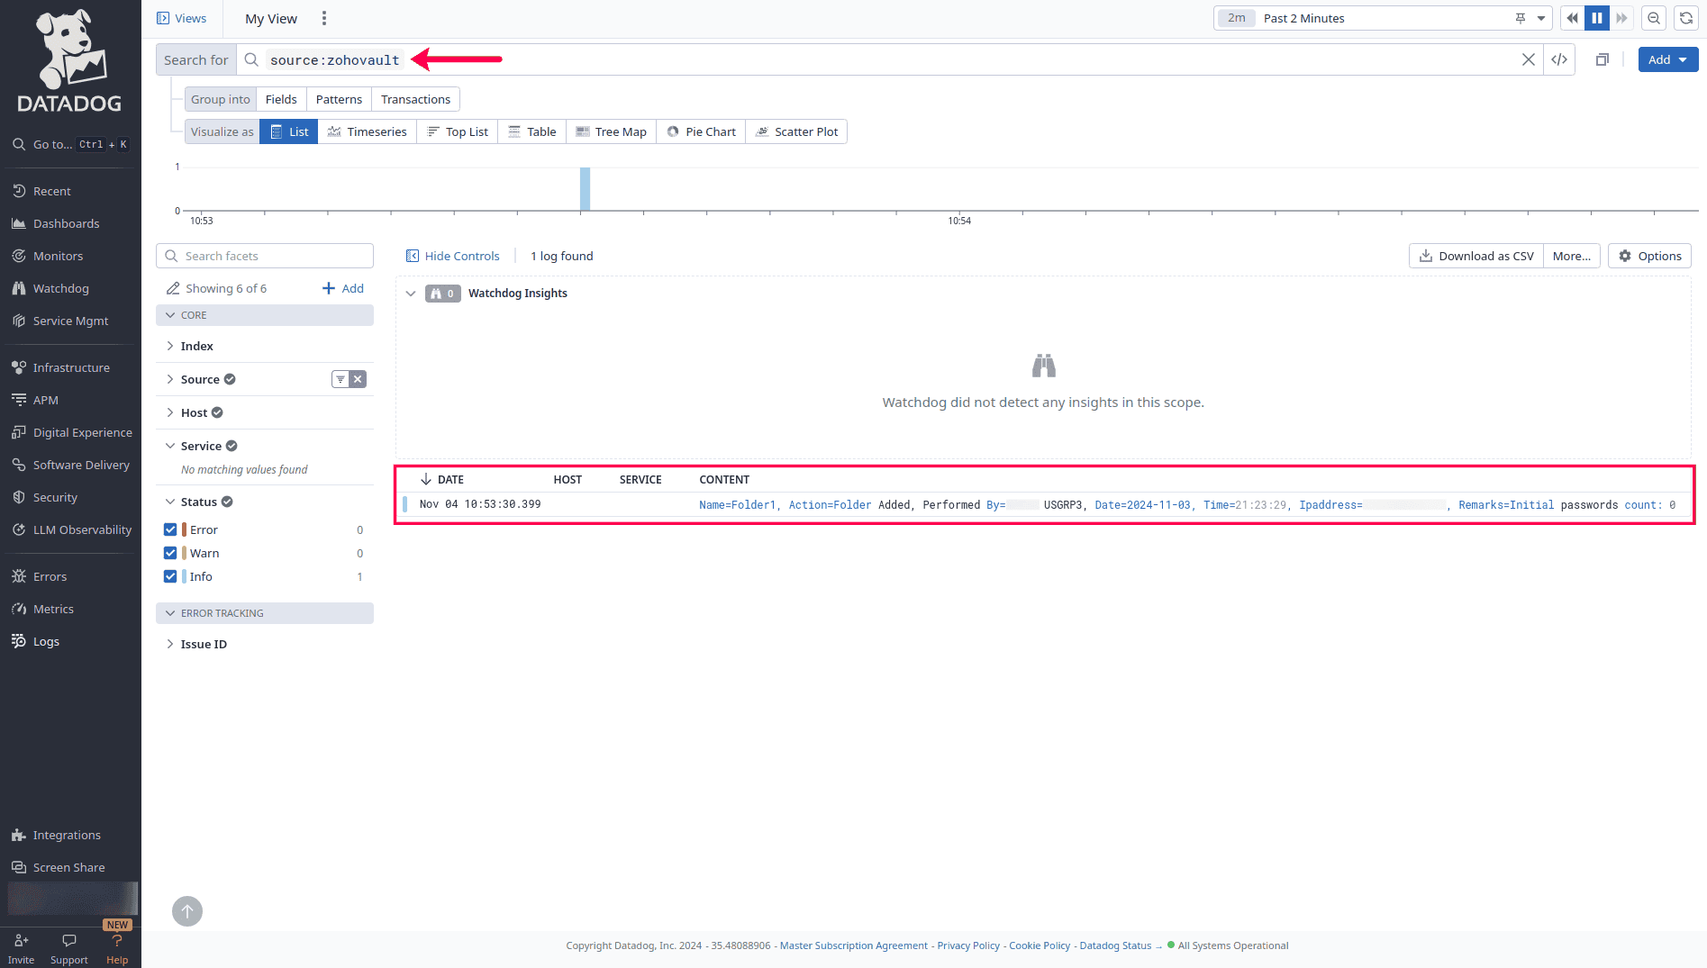This screenshot has width=1707, height=968.
Task: Collapse the Service facet
Action: coord(170,446)
